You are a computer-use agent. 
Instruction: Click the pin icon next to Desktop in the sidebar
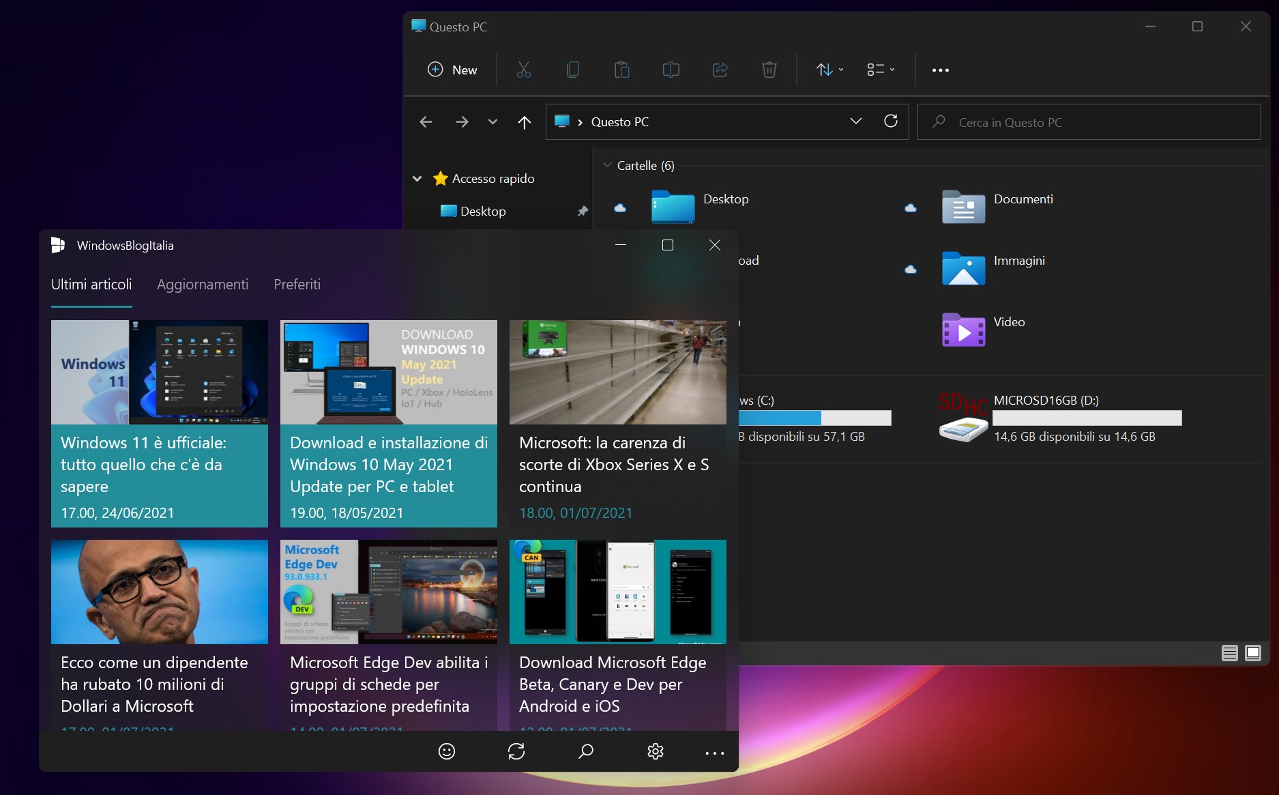click(x=582, y=212)
